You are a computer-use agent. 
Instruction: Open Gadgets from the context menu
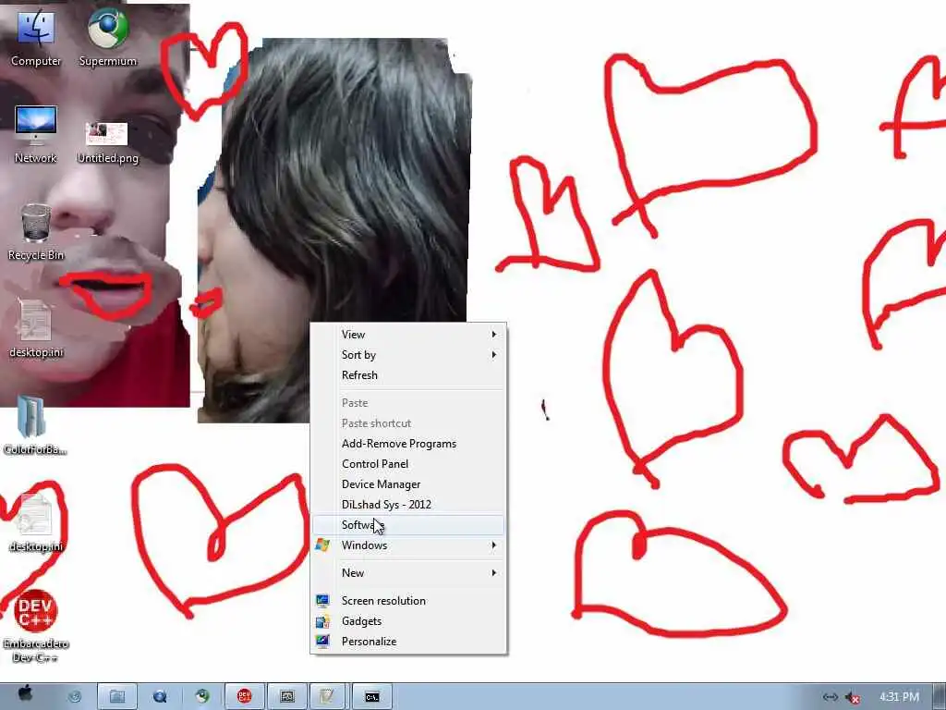408,621
